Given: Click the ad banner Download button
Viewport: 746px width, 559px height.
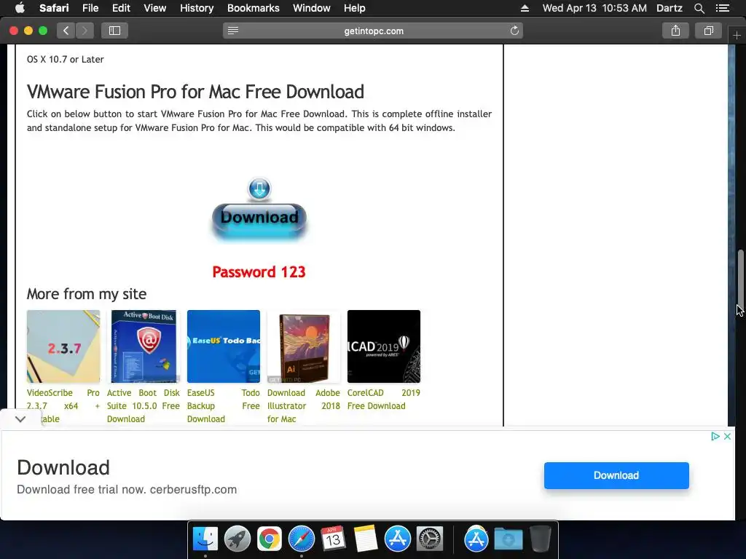Looking at the screenshot, I should [x=616, y=475].
